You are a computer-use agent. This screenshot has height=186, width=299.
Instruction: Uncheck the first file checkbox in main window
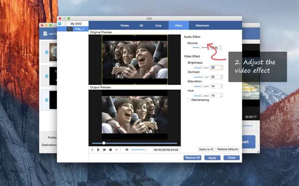coord(47,52)
